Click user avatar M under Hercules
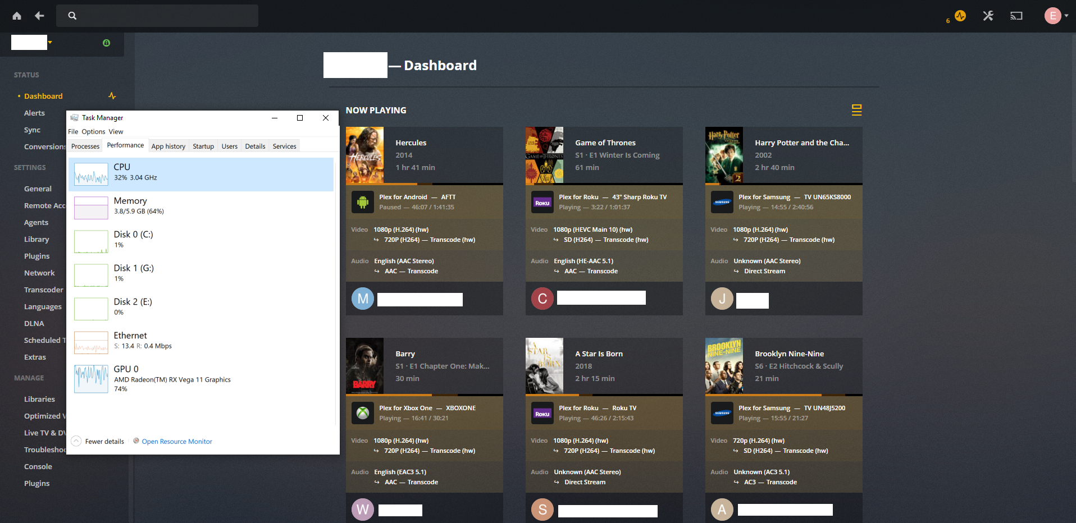The width and height of the screenshot is (1076, 523). click(363, 299)
